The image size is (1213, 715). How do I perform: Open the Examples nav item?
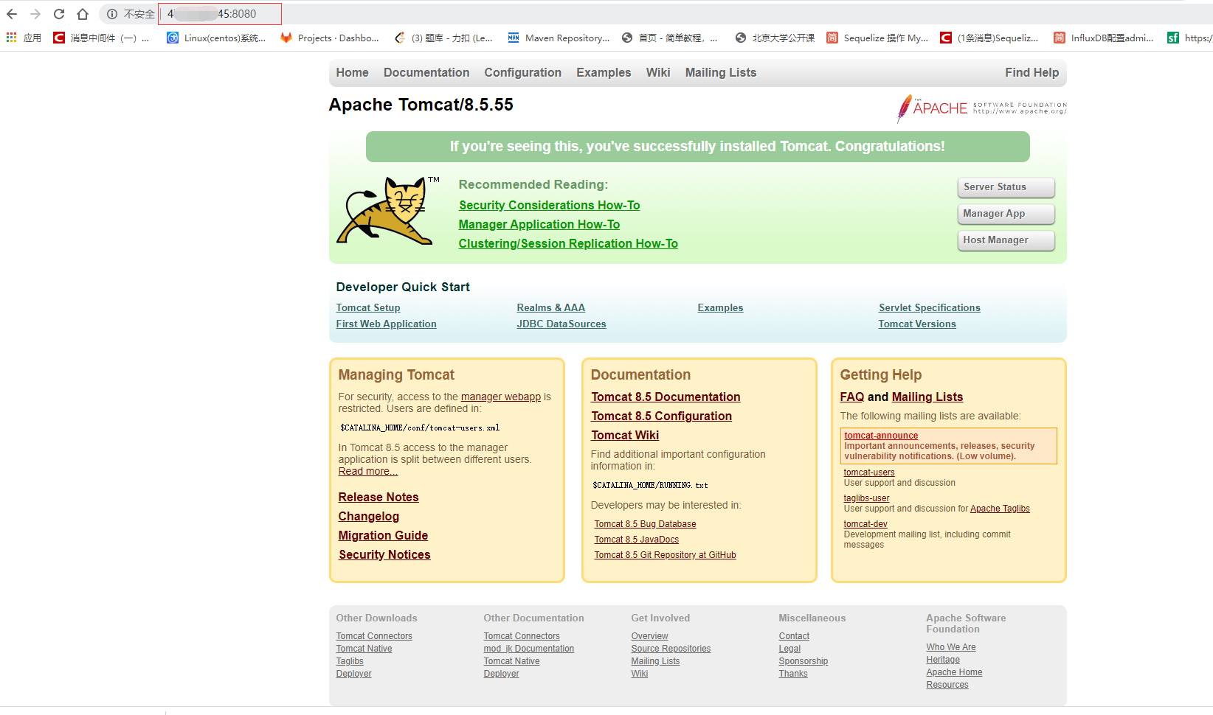coord(604,72)
